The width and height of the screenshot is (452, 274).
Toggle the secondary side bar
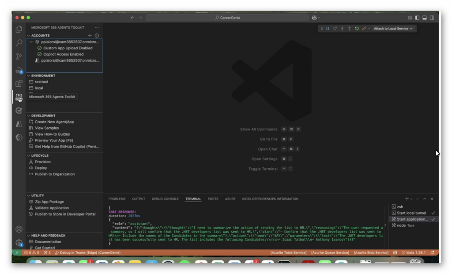[432, 18]
